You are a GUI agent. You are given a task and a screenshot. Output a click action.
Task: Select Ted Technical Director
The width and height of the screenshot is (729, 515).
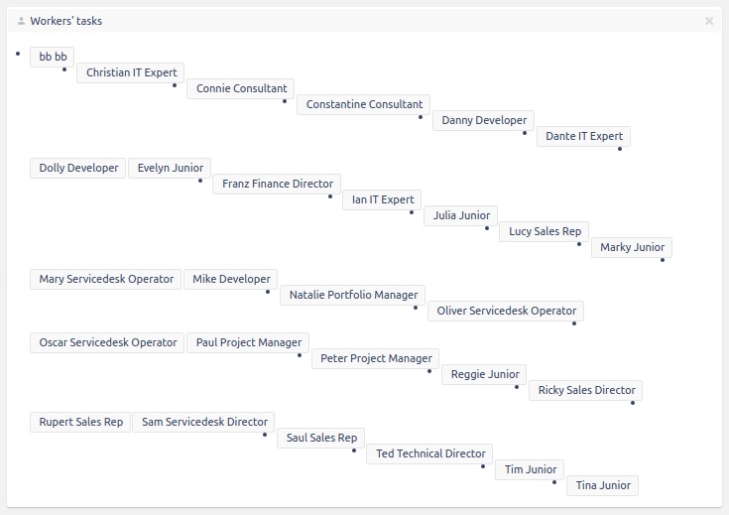tap(429, 453)
